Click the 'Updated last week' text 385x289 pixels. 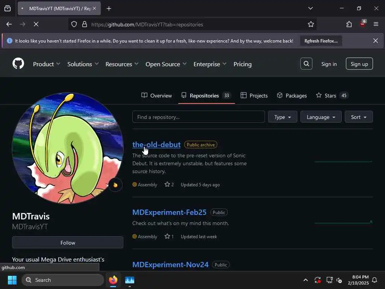199,236
